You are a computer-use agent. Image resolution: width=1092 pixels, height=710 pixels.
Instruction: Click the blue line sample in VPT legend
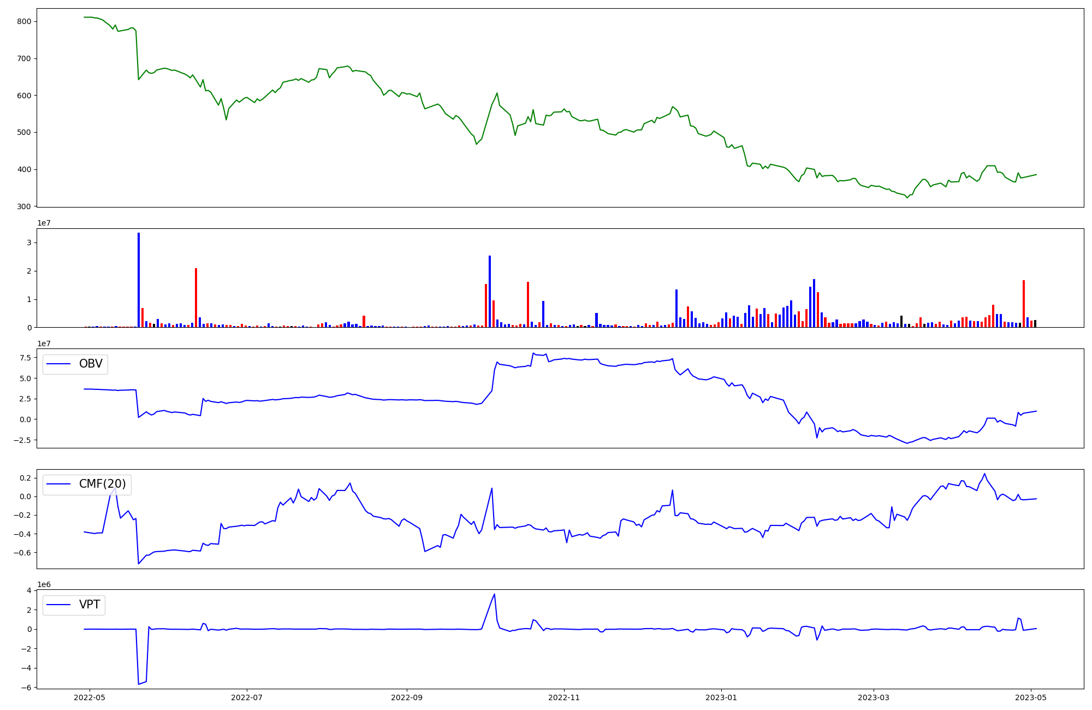point(59,605)
